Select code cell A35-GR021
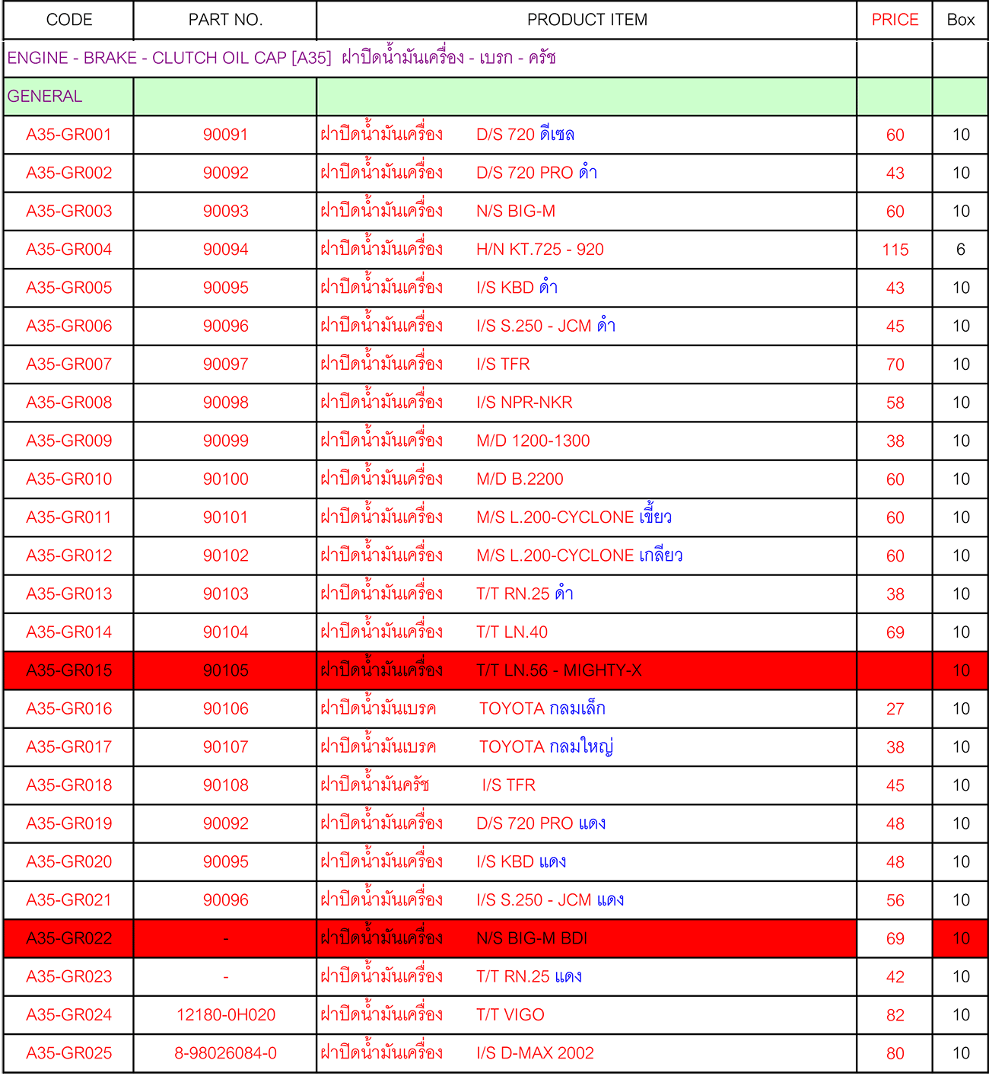The image size is (989, 1076). click(69, 900)
